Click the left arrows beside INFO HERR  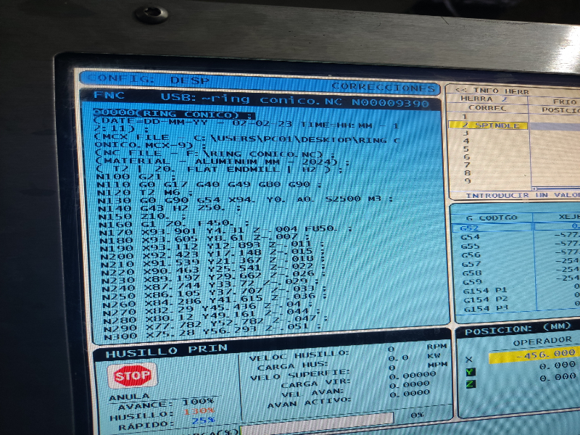point(461,91)
